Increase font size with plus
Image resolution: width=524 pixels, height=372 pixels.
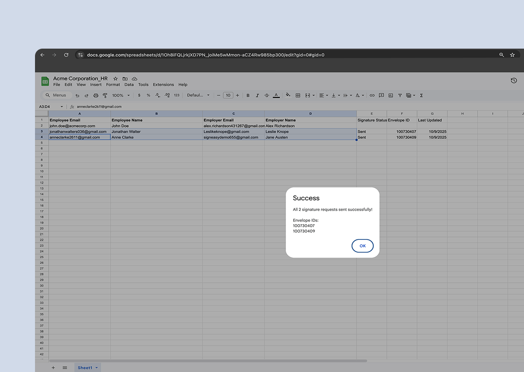[x=237, y=95]
